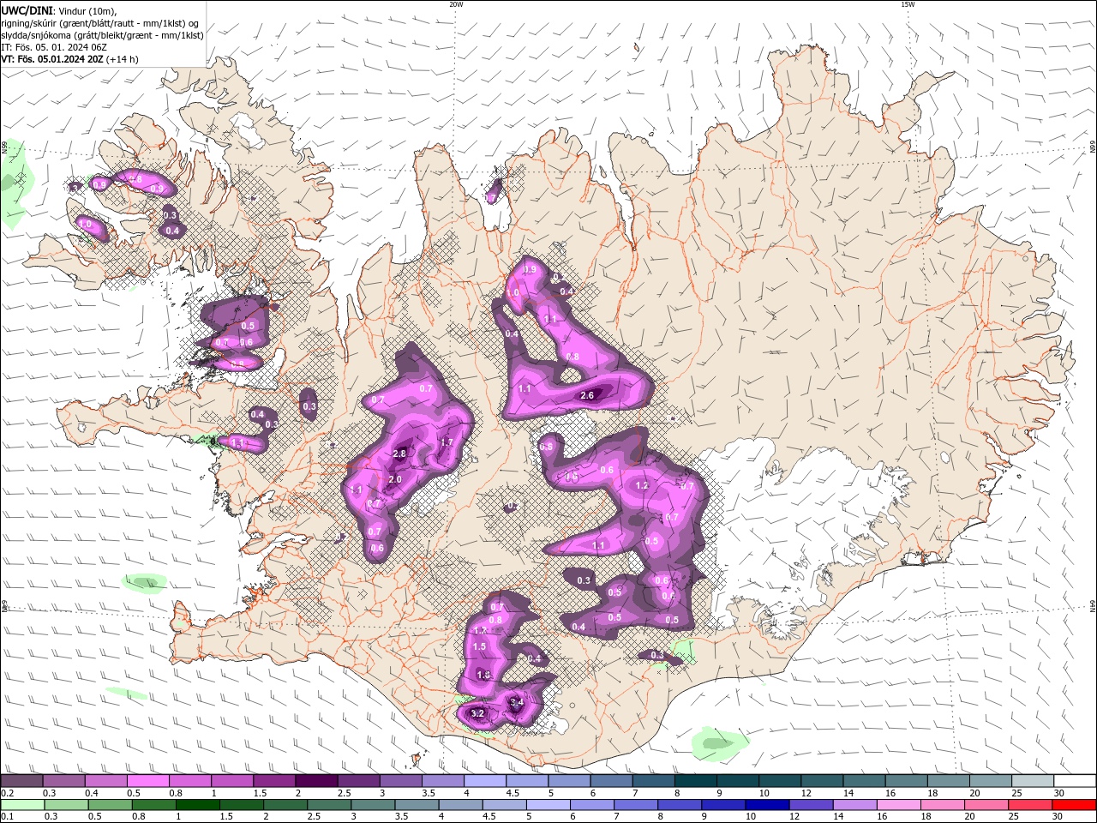Click the '1.7' precipitation value on the map
The image size is (1097, 823).
pyautogui.click(x=446, y=442)
